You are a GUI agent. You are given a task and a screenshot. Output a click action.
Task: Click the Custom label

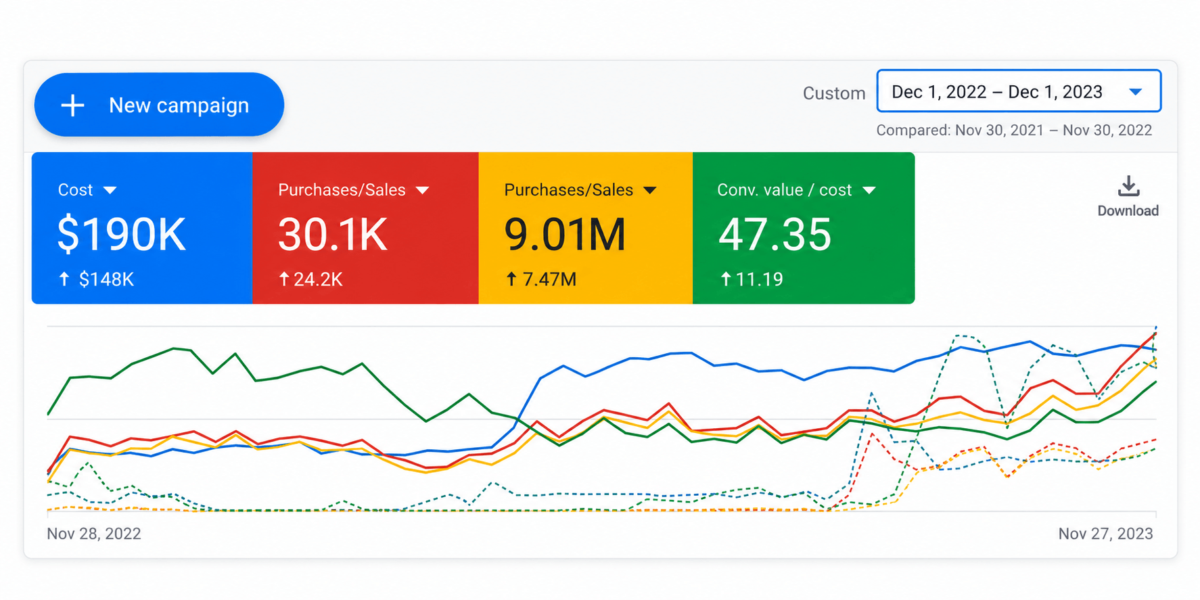tap(834, 93)
